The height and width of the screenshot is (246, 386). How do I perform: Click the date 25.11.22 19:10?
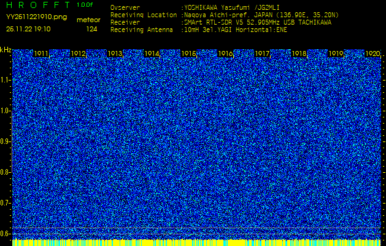tap(28, 29)
